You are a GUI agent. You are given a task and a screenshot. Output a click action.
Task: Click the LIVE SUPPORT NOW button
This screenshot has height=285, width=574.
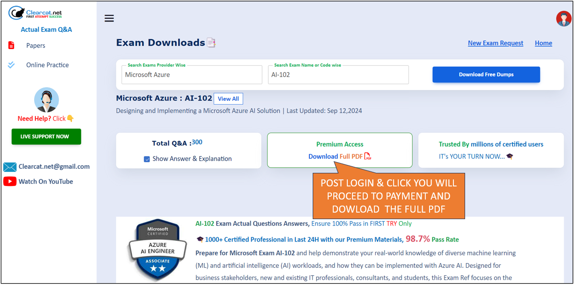click(x=46, y=136)
